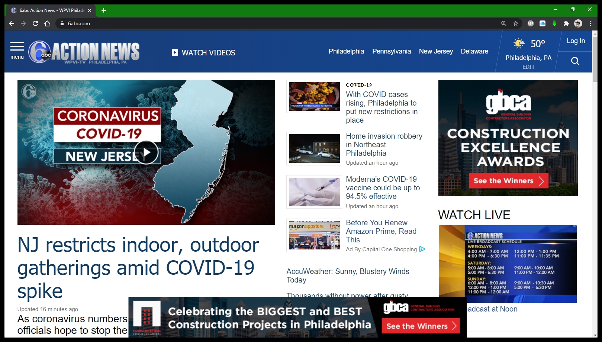Open the Philadelphia nav section
602x342 pixels.
[346, 51]
